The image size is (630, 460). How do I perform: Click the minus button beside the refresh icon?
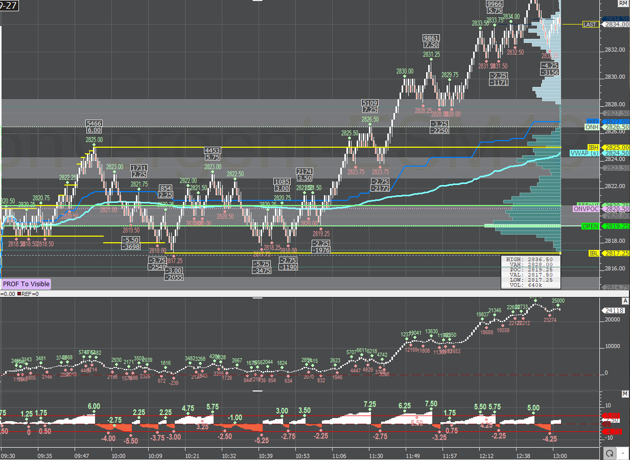(x=624, y=453)
